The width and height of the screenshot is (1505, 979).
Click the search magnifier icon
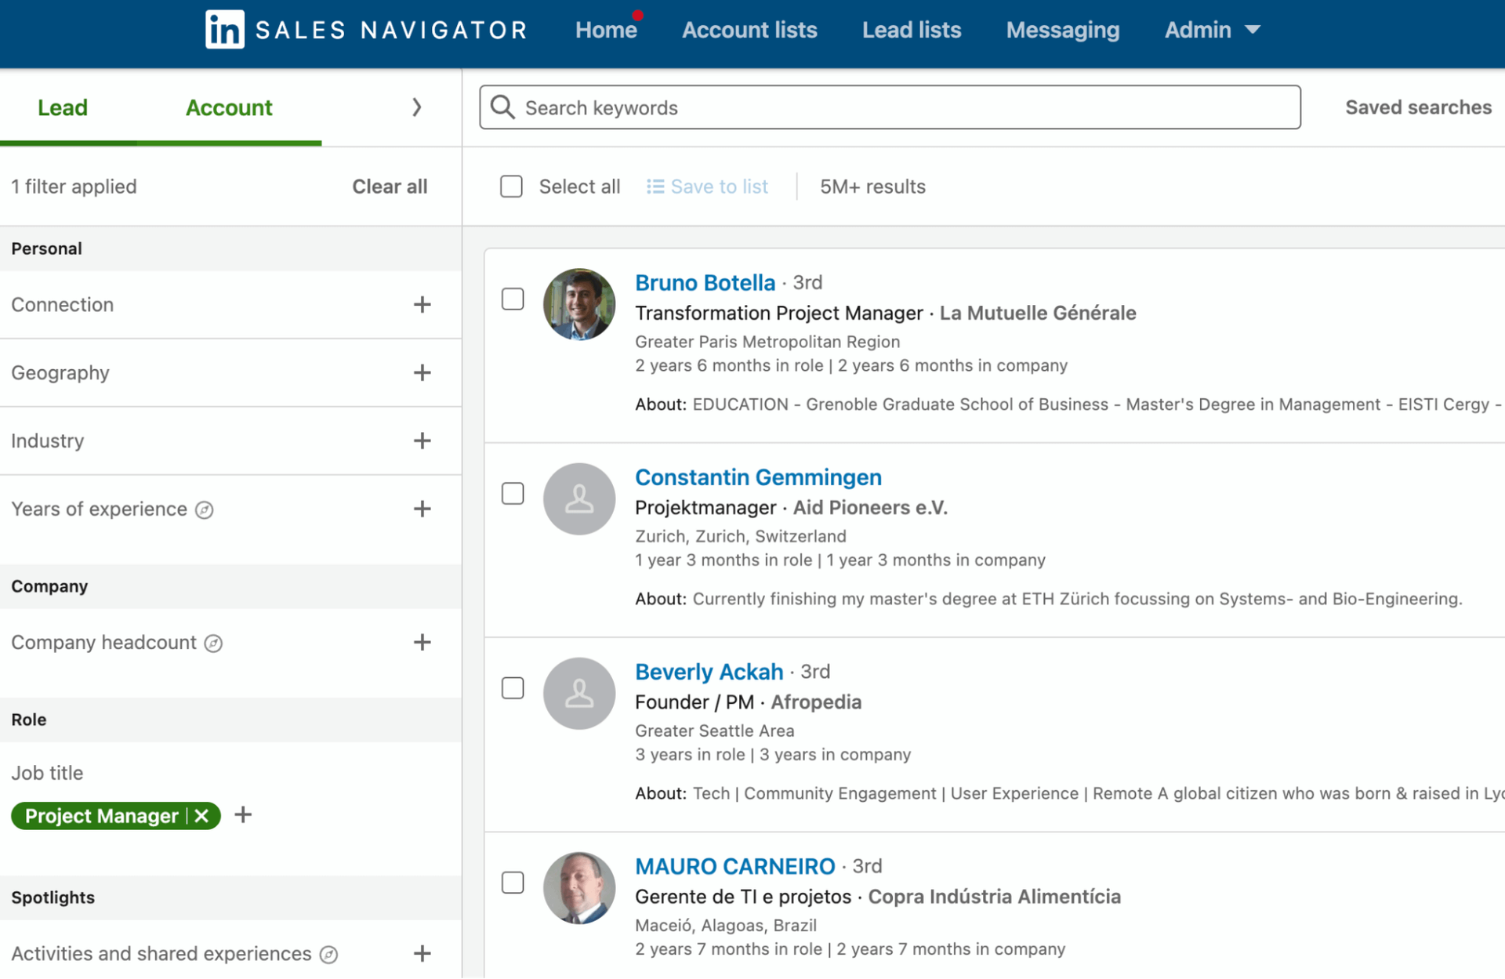click(x=502, y=107)
